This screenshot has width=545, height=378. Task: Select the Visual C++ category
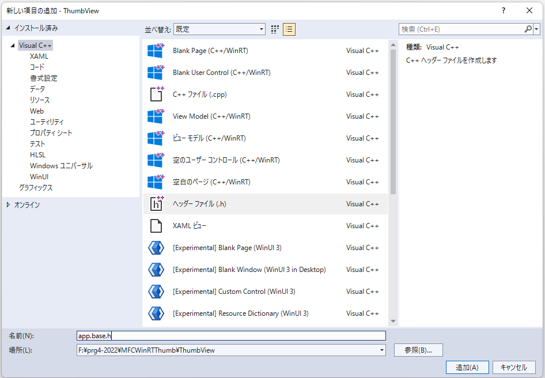(35, 45)
